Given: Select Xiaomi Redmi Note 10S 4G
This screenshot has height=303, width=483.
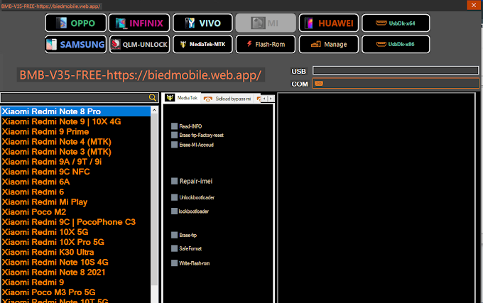Looking at the screenshot, I should (x=76, y=262).
